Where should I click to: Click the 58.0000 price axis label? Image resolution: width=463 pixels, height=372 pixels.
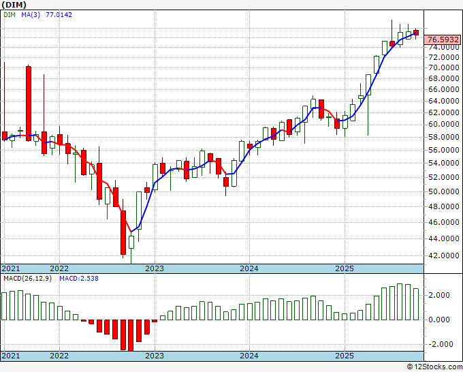[444, 137]
